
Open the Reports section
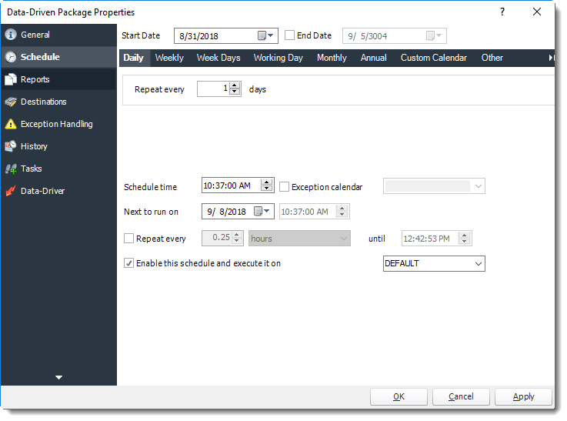point(58,79)
